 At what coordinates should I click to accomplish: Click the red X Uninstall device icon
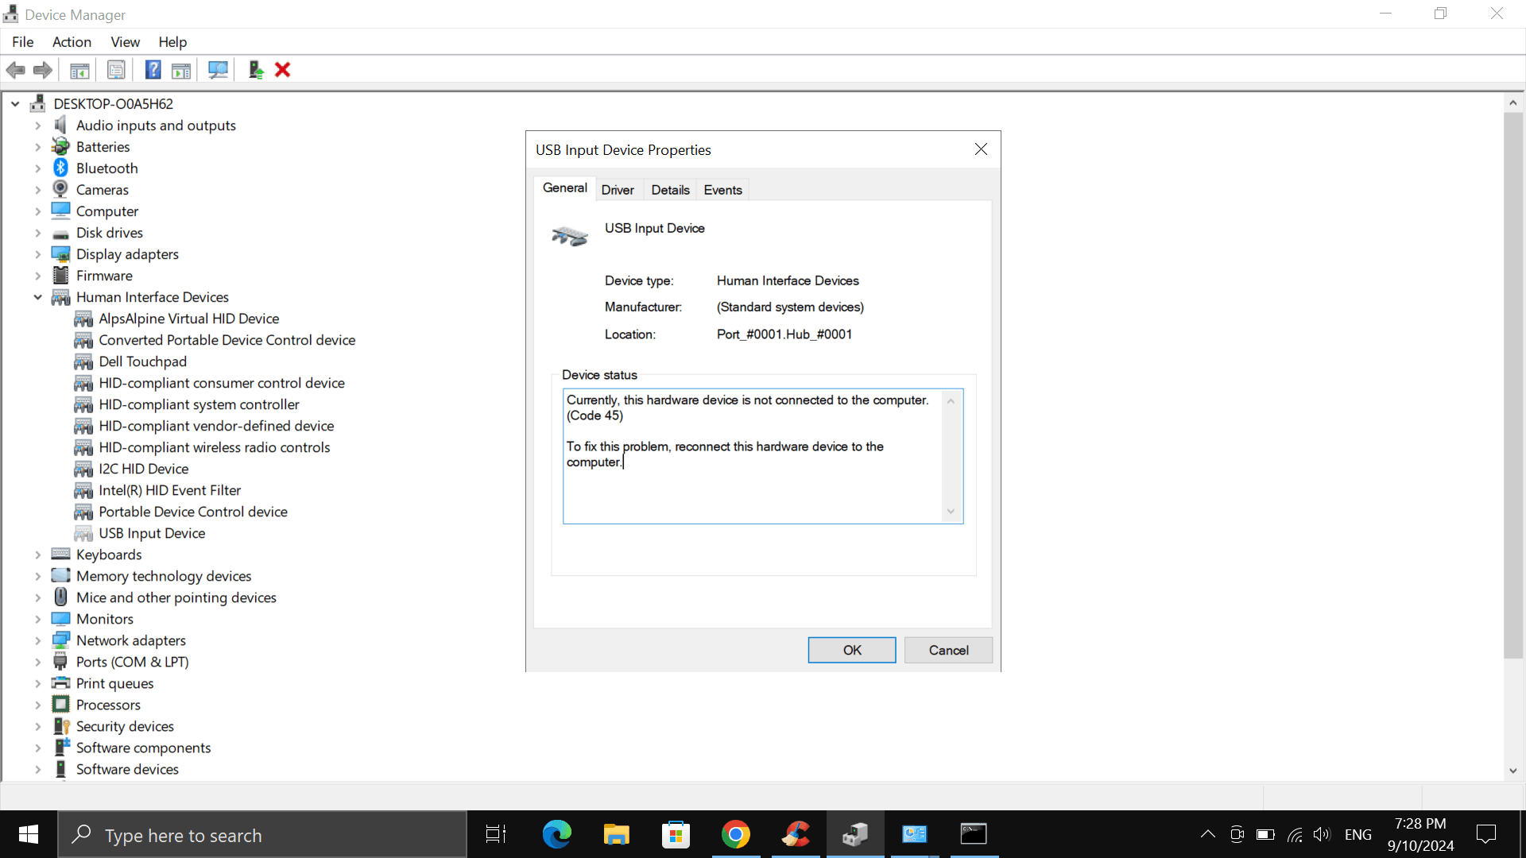[x=282, y=70]
